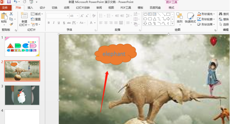The image size is (230, 124).
Task: Toggle Underline formatting
Action: coord(59,23)
